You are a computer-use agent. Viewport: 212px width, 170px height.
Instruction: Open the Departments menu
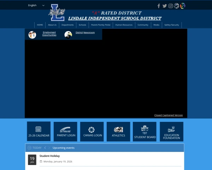67,25
